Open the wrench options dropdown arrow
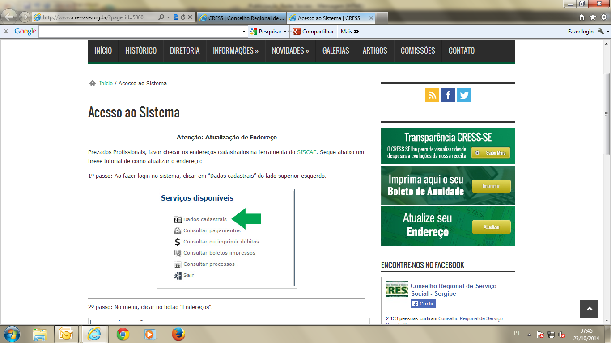The width and height of the screenshot is (611, 343). (607, 32)
